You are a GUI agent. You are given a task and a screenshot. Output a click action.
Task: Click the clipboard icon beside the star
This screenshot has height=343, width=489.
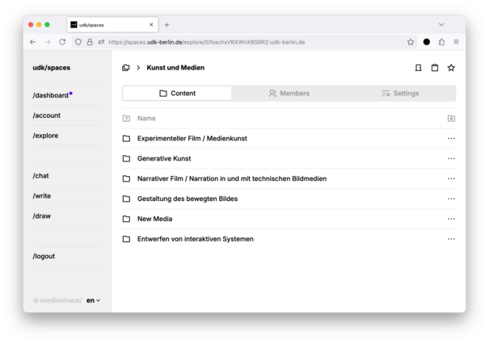coord(434,68)
